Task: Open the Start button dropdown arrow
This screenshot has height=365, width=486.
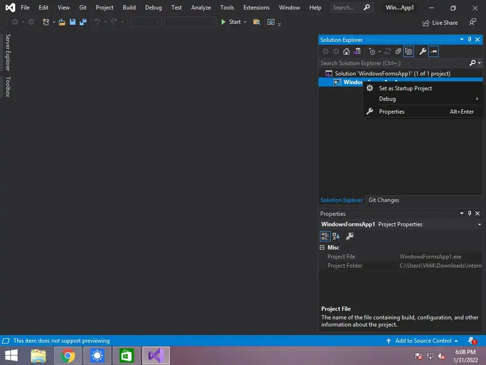Action: pos(245,22)
